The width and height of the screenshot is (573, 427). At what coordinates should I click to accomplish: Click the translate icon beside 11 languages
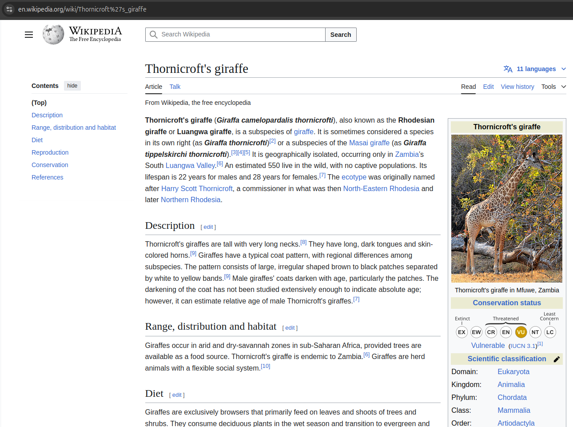click(x=508, y=69)
